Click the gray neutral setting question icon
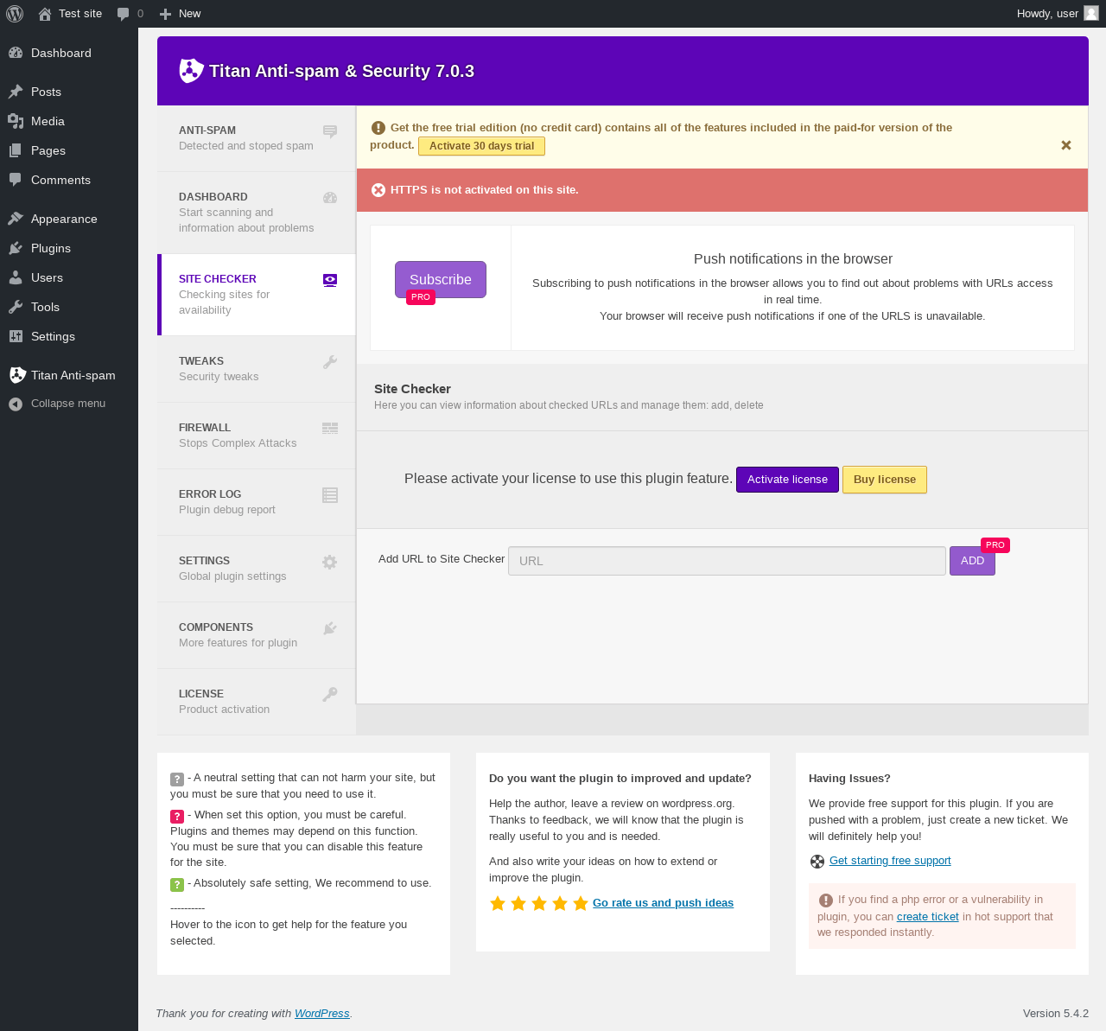 (x=177, y=779)
